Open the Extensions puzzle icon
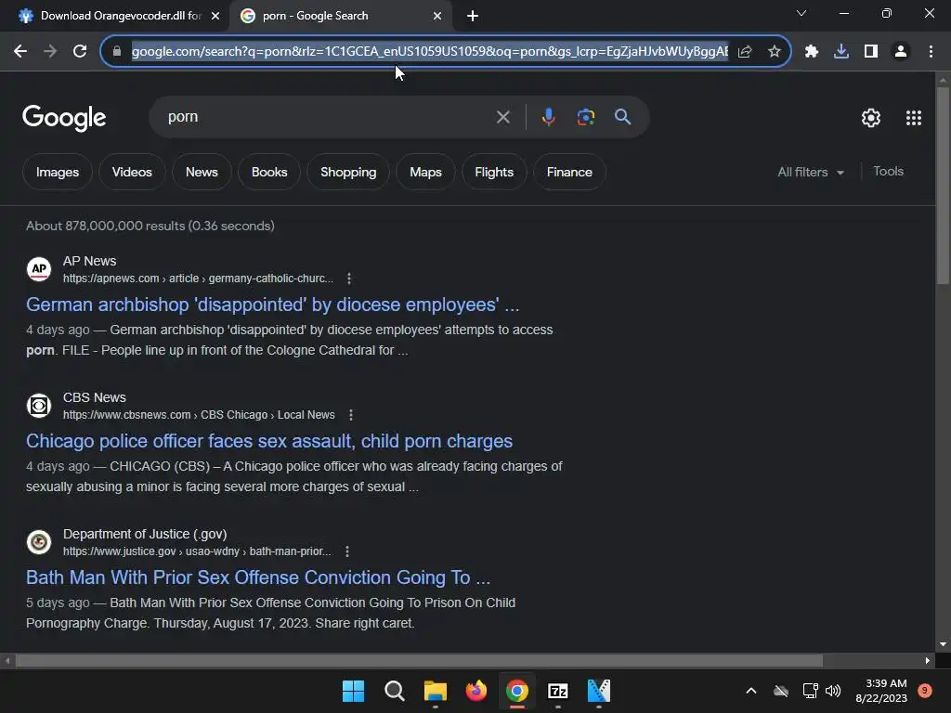Viewport: 951px width, 713px height. coord(812,52)
